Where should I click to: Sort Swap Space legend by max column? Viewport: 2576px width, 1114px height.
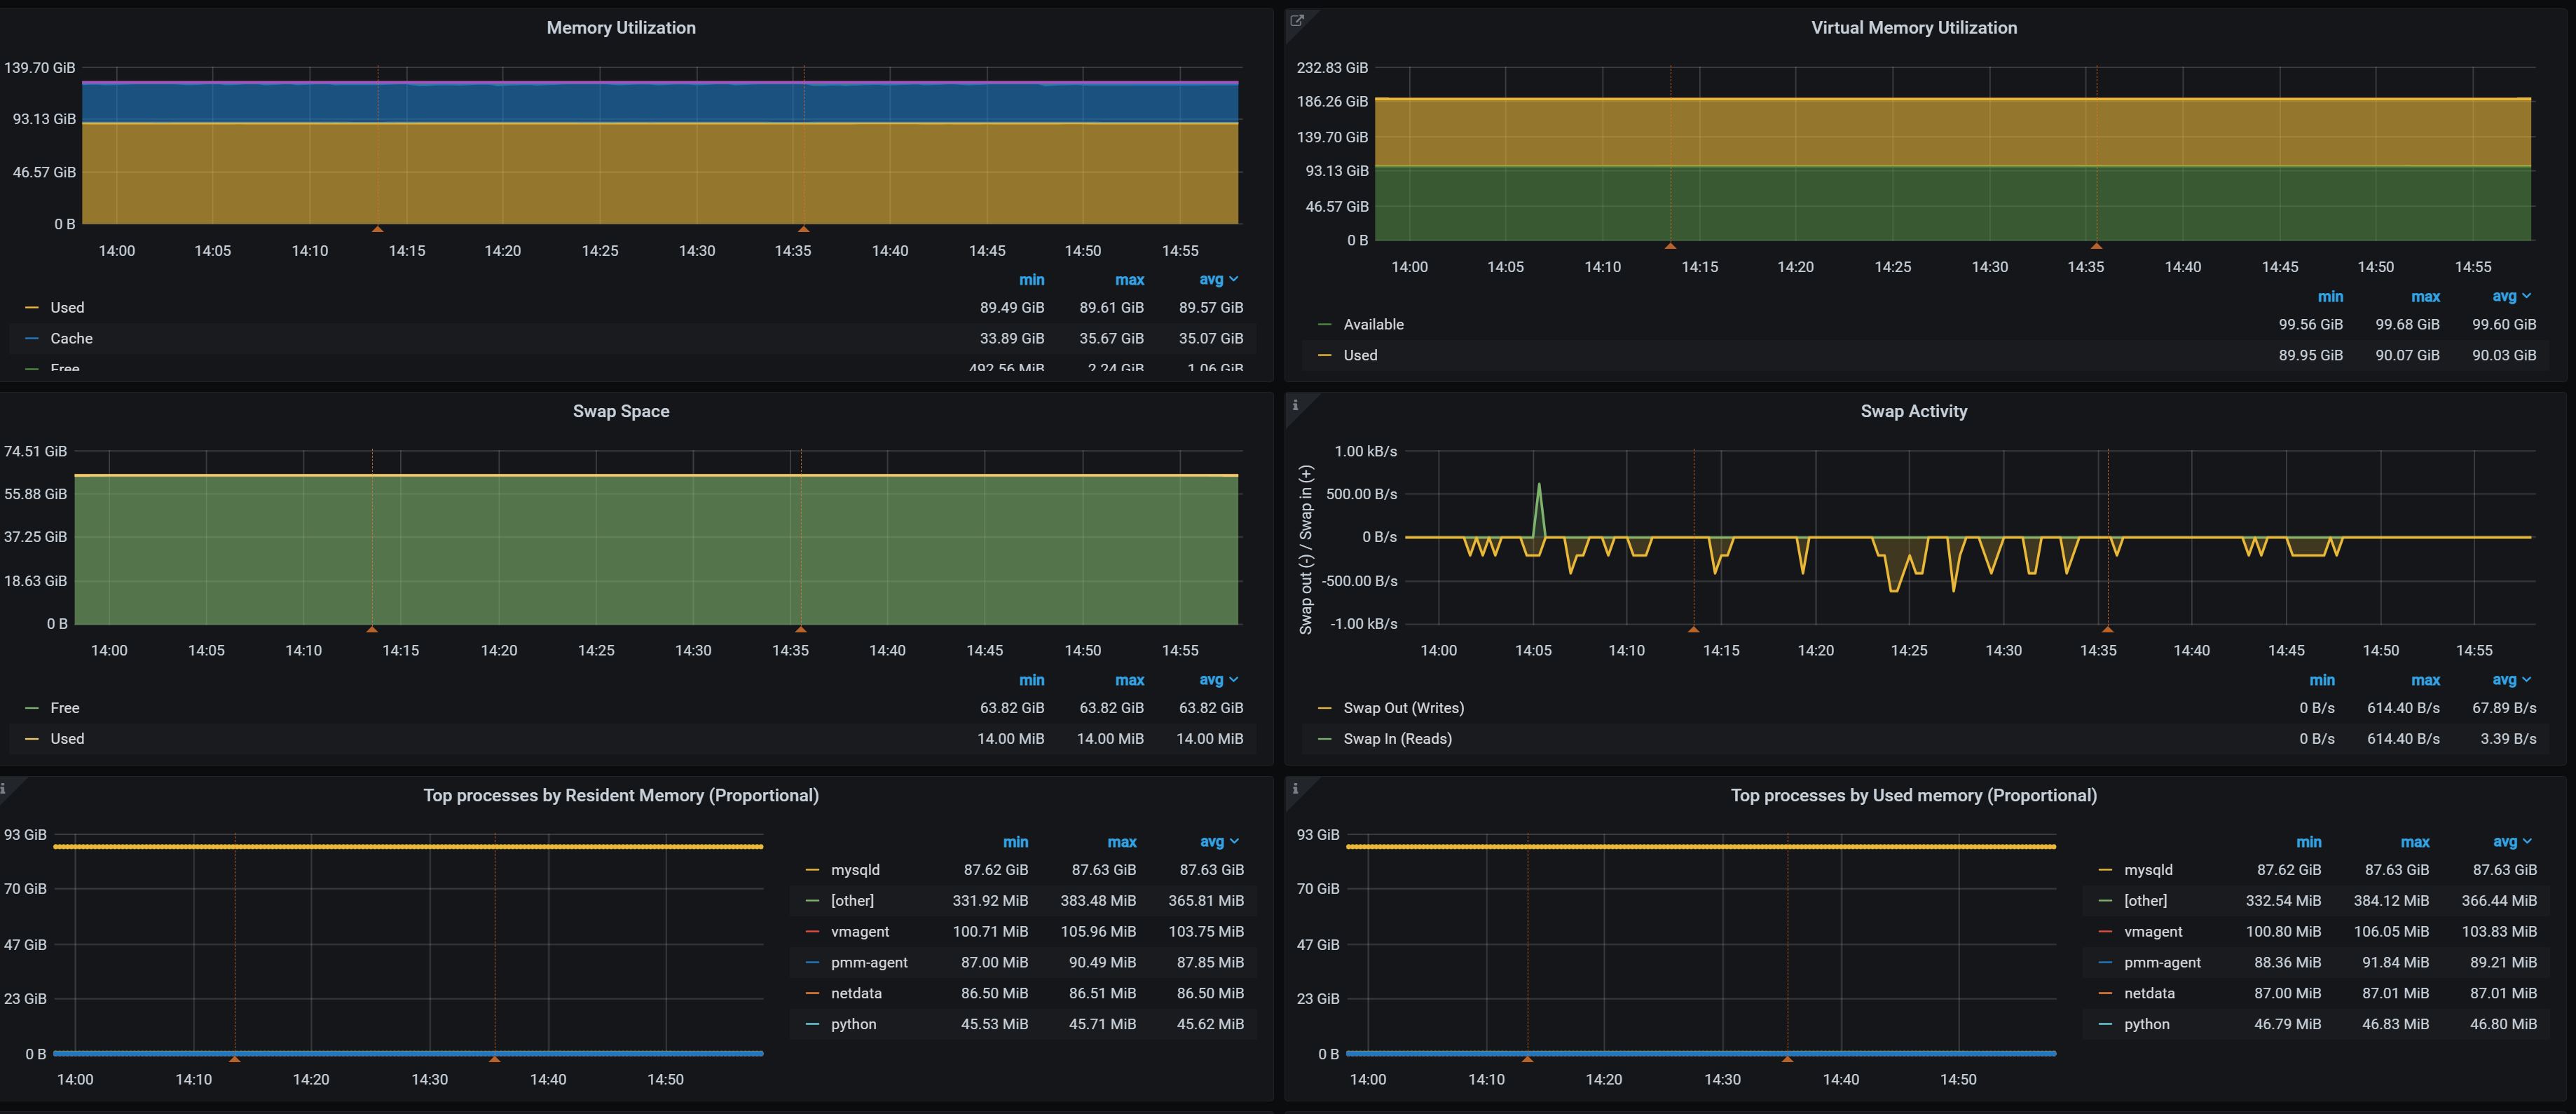coord(1129,680)
